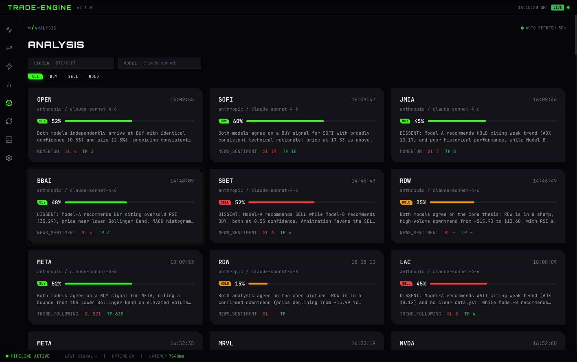
Task: Select the SELL filter tab
Action: tap(73, 77)
